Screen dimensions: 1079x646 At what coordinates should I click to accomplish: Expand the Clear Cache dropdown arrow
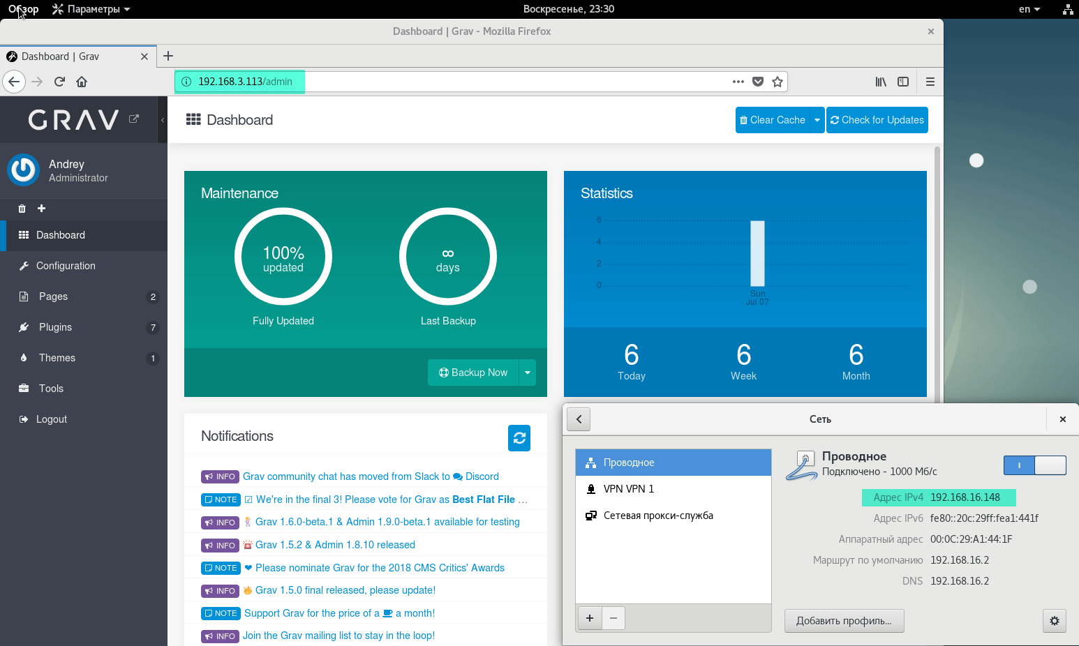coord(817,120)
